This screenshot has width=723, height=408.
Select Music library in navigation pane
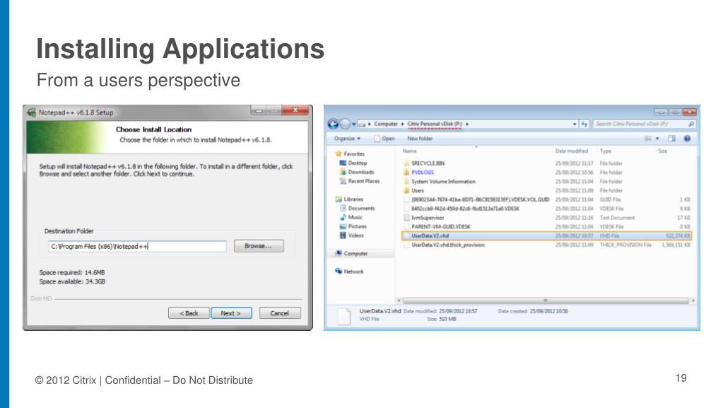[x=351, y=217]
